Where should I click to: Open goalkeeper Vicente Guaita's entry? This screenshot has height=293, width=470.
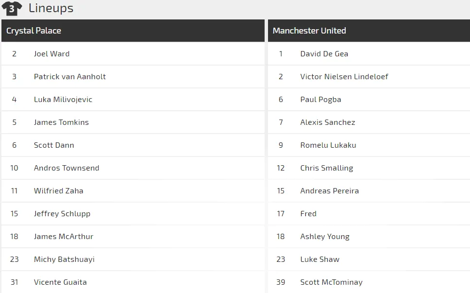tap(60, 282)
